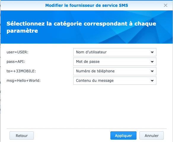Click the pass=API: parameter label

click(x=16, y=62)
